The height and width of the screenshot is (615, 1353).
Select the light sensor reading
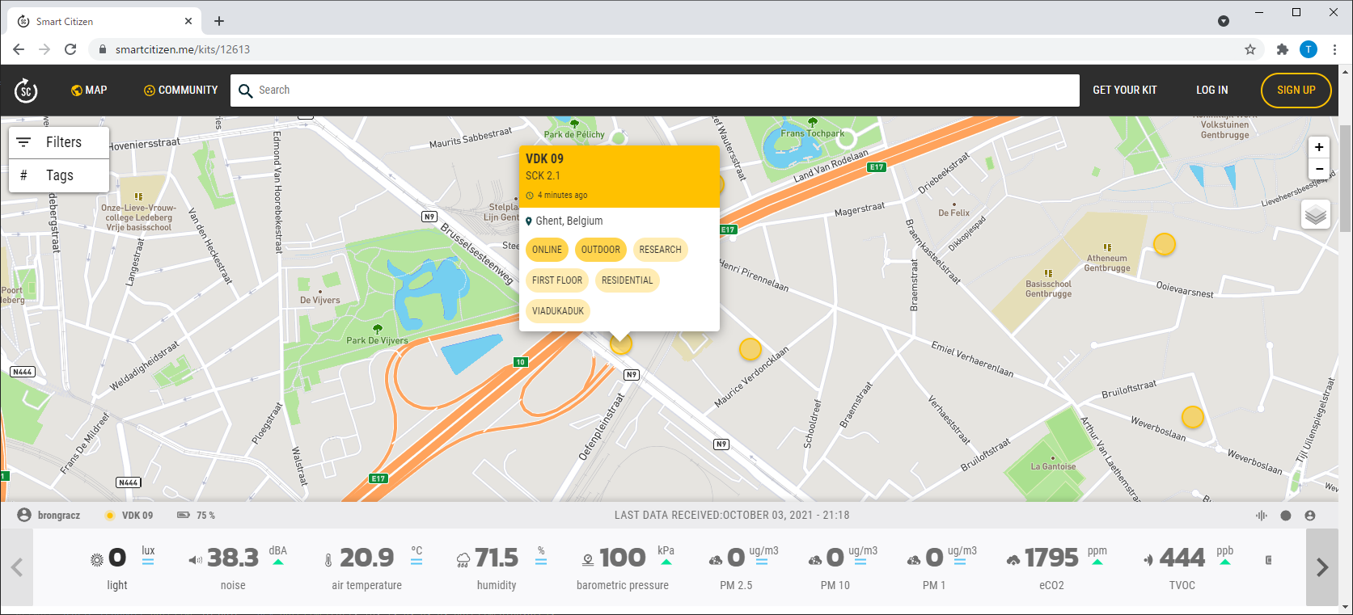point(121,568)
